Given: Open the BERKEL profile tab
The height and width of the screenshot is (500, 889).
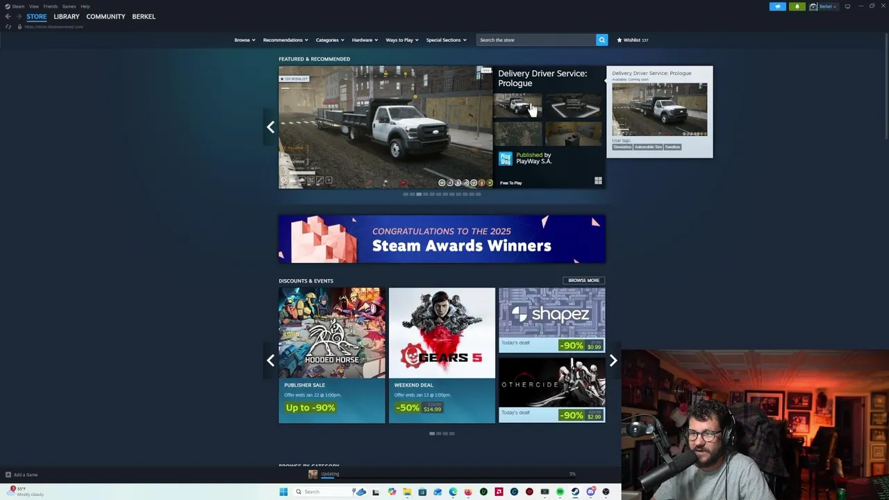Looking at the screenshot, I should coord(144,16).
